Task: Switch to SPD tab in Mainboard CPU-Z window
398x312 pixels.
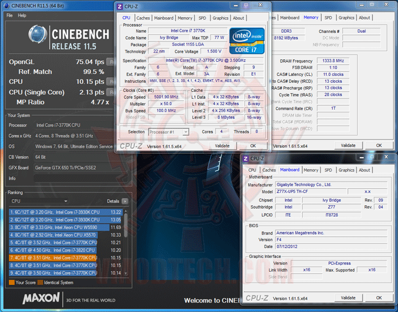Action: pos(328,170)
